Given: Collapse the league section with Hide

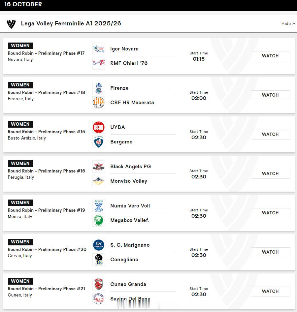Looking at the screenshot, I should 288,24.
